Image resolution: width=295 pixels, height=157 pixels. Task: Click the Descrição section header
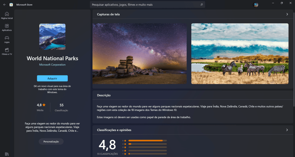(104, 95)
